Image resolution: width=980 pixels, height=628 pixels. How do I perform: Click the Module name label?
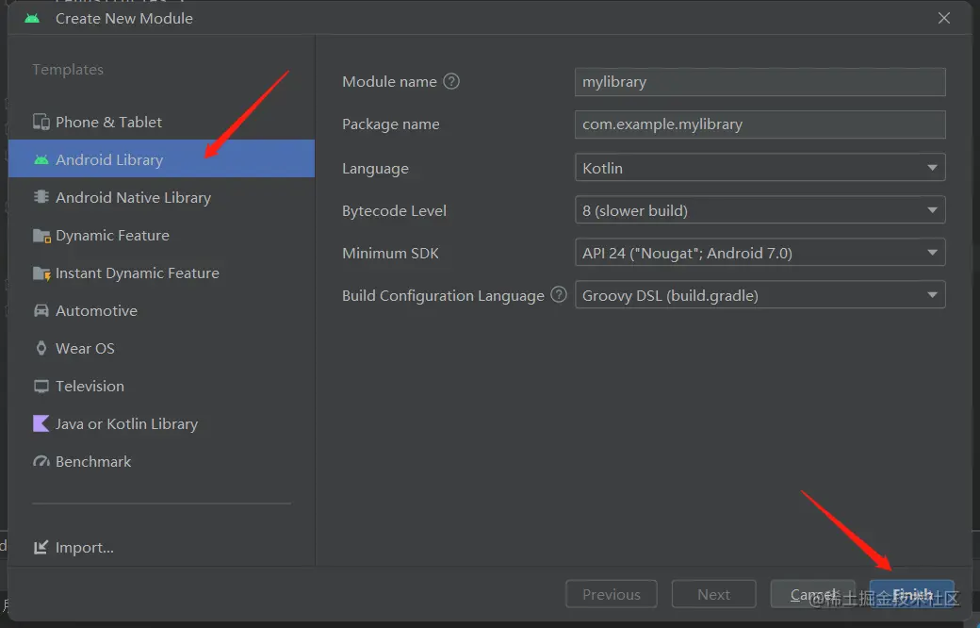(x=389, y=82)
